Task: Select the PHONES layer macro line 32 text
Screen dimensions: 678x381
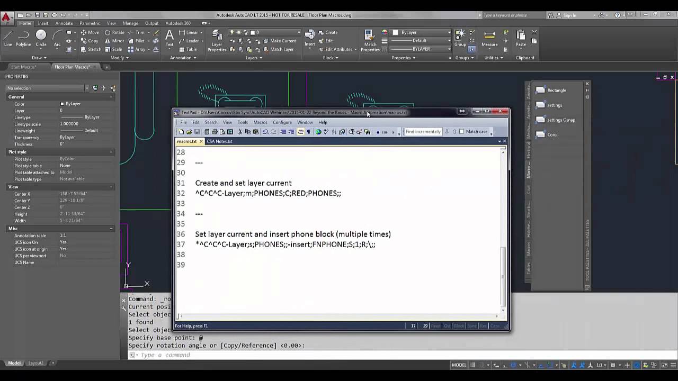Action: [268, 193]
